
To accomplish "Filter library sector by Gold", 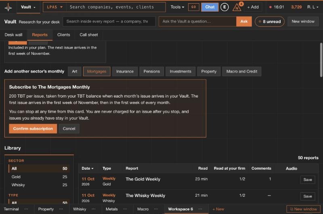I will pyautogui.click(x=39, y=177).
